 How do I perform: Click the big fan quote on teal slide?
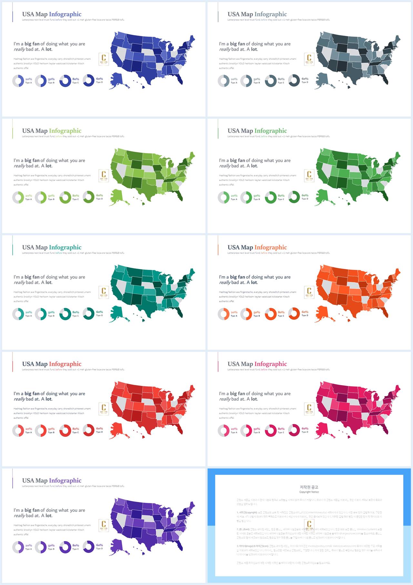pyautogui.click(x=49, y=280)
